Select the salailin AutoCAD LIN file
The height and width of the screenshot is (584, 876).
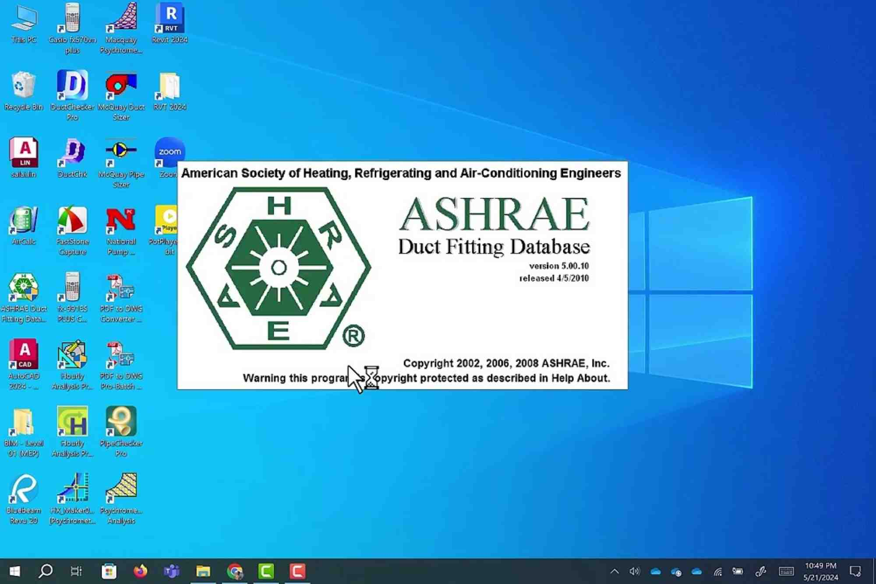tap(24, 158)
